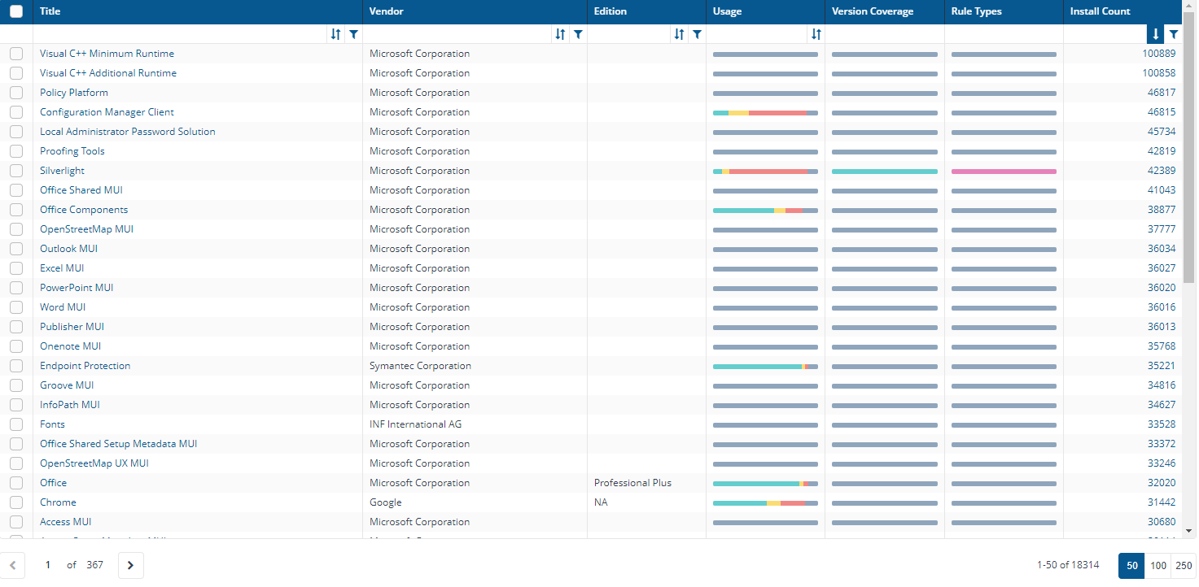Image resolution: width=1199 pixels, height=587 pixels.
Task: Check the select-all checkbox in the header
Action: 16,11
